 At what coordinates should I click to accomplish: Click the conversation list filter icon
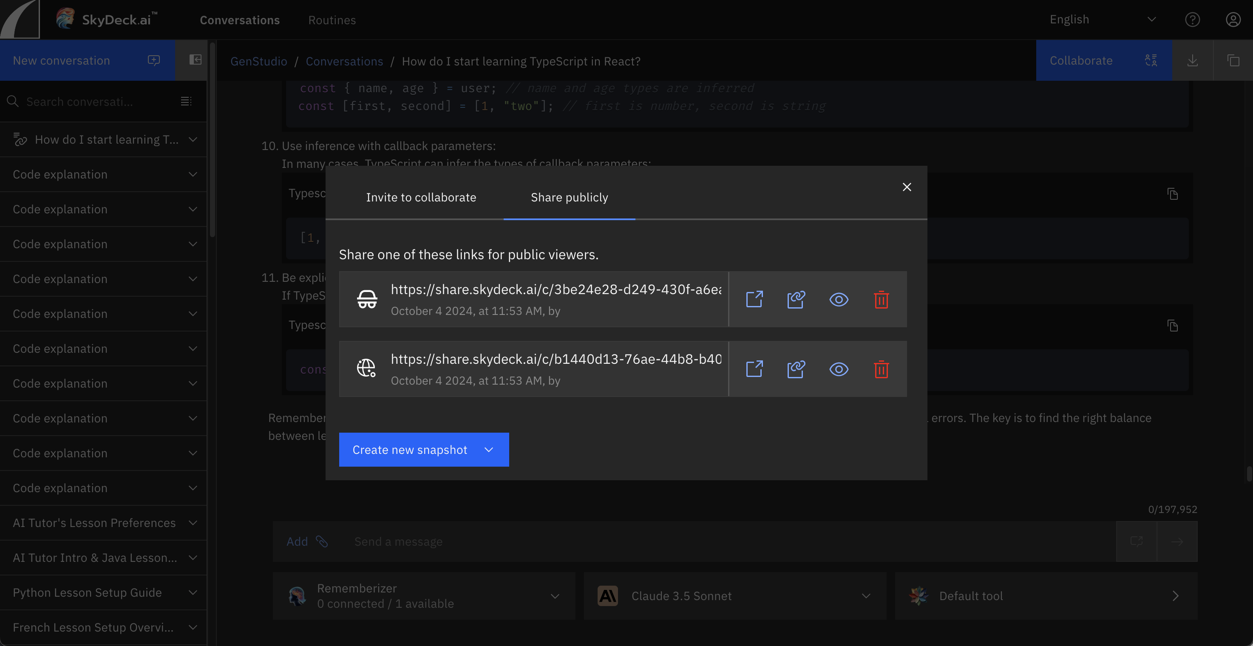[186, 101]
